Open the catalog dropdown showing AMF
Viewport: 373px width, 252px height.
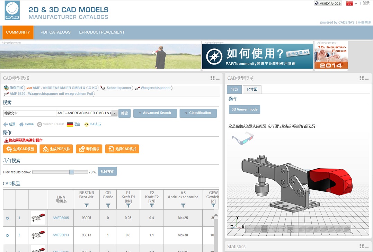(x=114, y=113)
